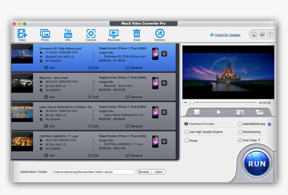Viewport: 288px width, 195px height.
Task: Edit the Beyoncé - Sorry video
Action: pyautogui.click(x=93, y=97)
